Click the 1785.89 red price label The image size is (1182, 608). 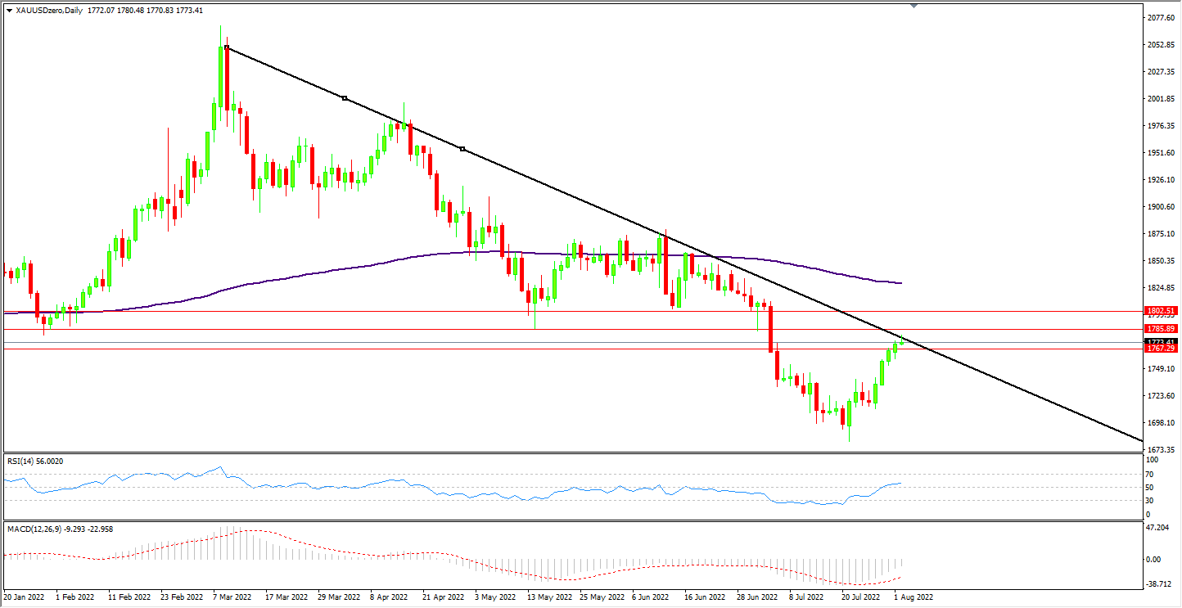coord(1162,329)
